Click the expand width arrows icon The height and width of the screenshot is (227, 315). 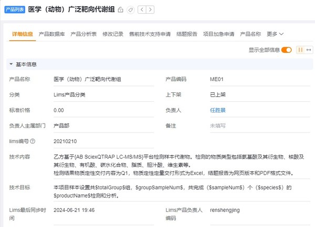click(309, 50)
